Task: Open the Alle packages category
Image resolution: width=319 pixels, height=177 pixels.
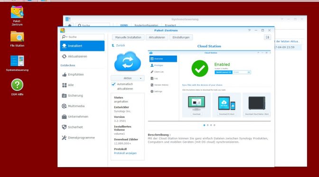Action: coord(82,85)
